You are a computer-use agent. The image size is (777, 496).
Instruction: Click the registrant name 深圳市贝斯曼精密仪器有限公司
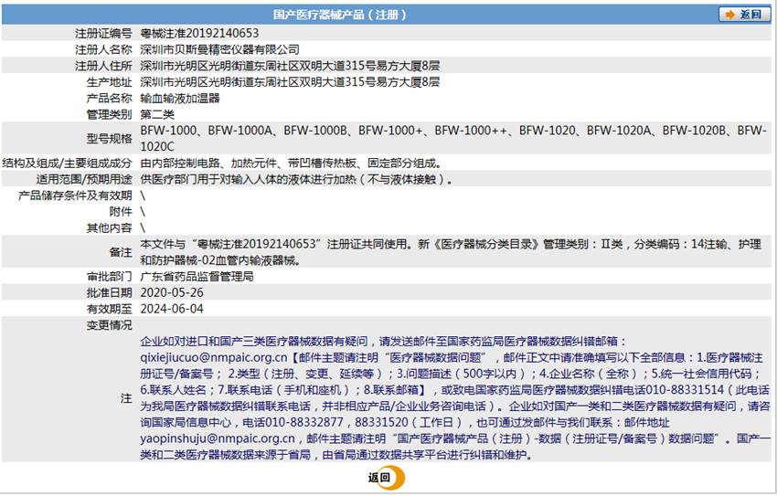tap(219, 49)
